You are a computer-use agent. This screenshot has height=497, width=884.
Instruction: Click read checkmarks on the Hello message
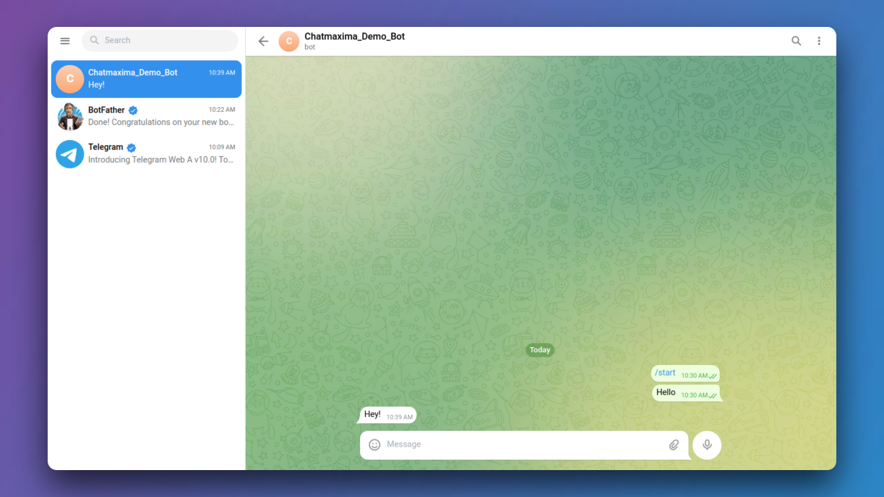click(x=713, y=396)
